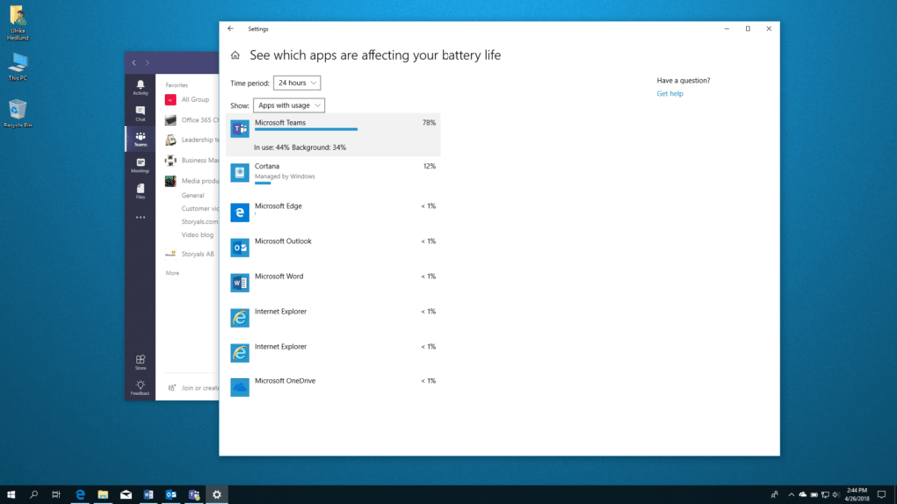Open Store in Teams sidebar

[x=140, y=362]
